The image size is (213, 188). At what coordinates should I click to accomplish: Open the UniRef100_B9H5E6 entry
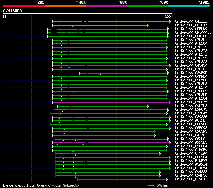tap(191, 80)
